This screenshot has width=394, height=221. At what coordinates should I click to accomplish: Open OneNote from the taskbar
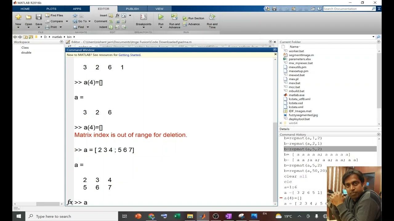[228, 216]
